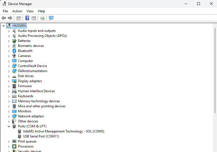Collapse the Ports (COM & LPT) category
The height and width of the screenshot is (152, 217).
9,126
